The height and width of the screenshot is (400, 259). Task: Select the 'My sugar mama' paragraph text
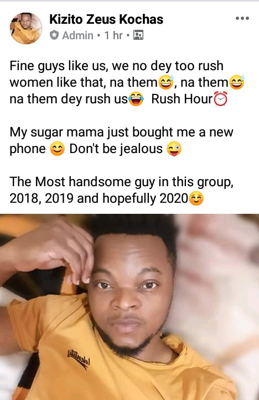pyautogui.click(x=122, y=140)
